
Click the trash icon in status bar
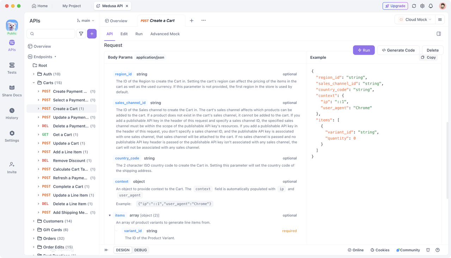click(428, 250)
